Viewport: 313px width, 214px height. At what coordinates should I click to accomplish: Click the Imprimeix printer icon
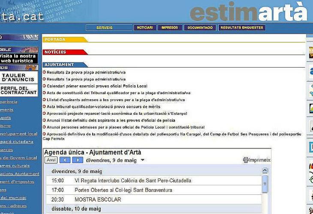pyautogui.click(x=246, y=160)
